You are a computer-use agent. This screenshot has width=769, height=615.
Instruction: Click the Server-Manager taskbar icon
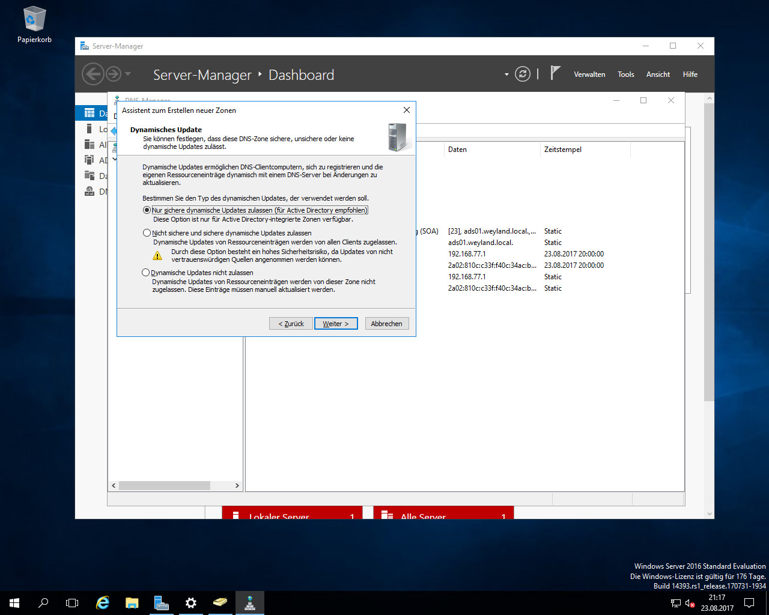[x=161, y=603]
